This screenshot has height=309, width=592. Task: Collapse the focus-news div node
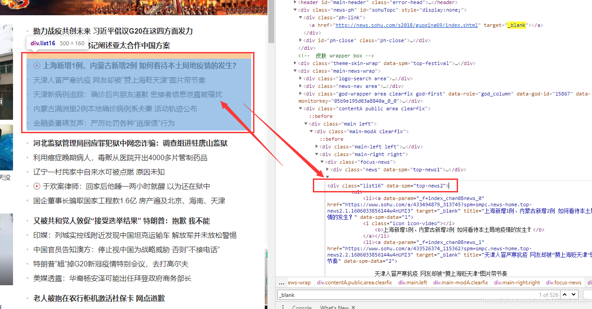click(322, 162)
